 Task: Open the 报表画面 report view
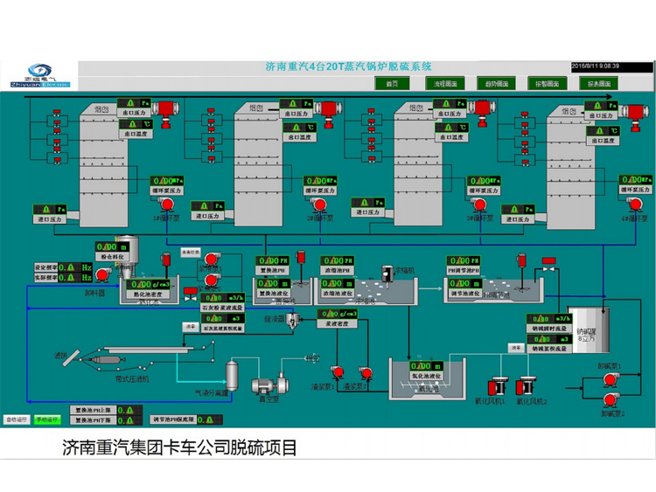(598, 84)
